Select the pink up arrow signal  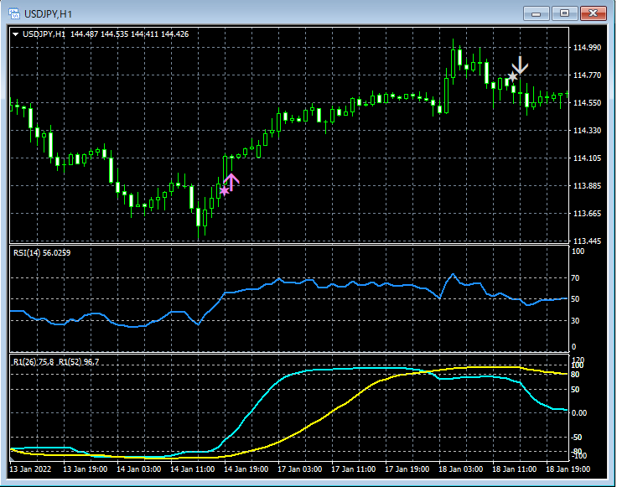231,182
